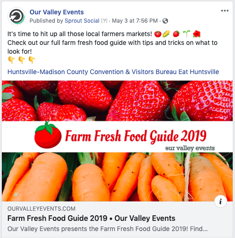Open the Our Valley Events page name
Viewport: 235px width, 238px height.
click(x=57, y=12)
